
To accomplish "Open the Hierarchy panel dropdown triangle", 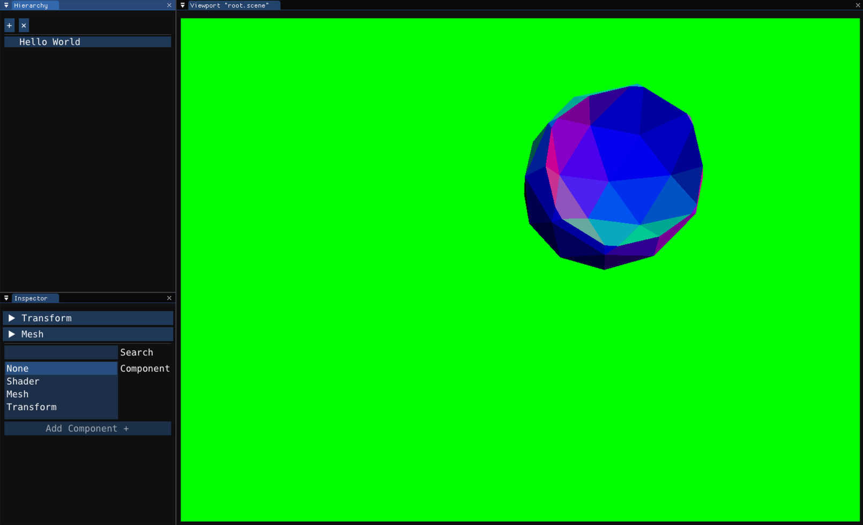I will click(x=6, y=5).
